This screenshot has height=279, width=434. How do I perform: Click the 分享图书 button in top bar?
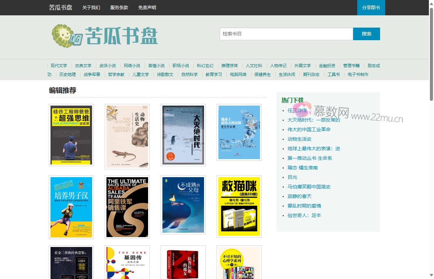371,7
